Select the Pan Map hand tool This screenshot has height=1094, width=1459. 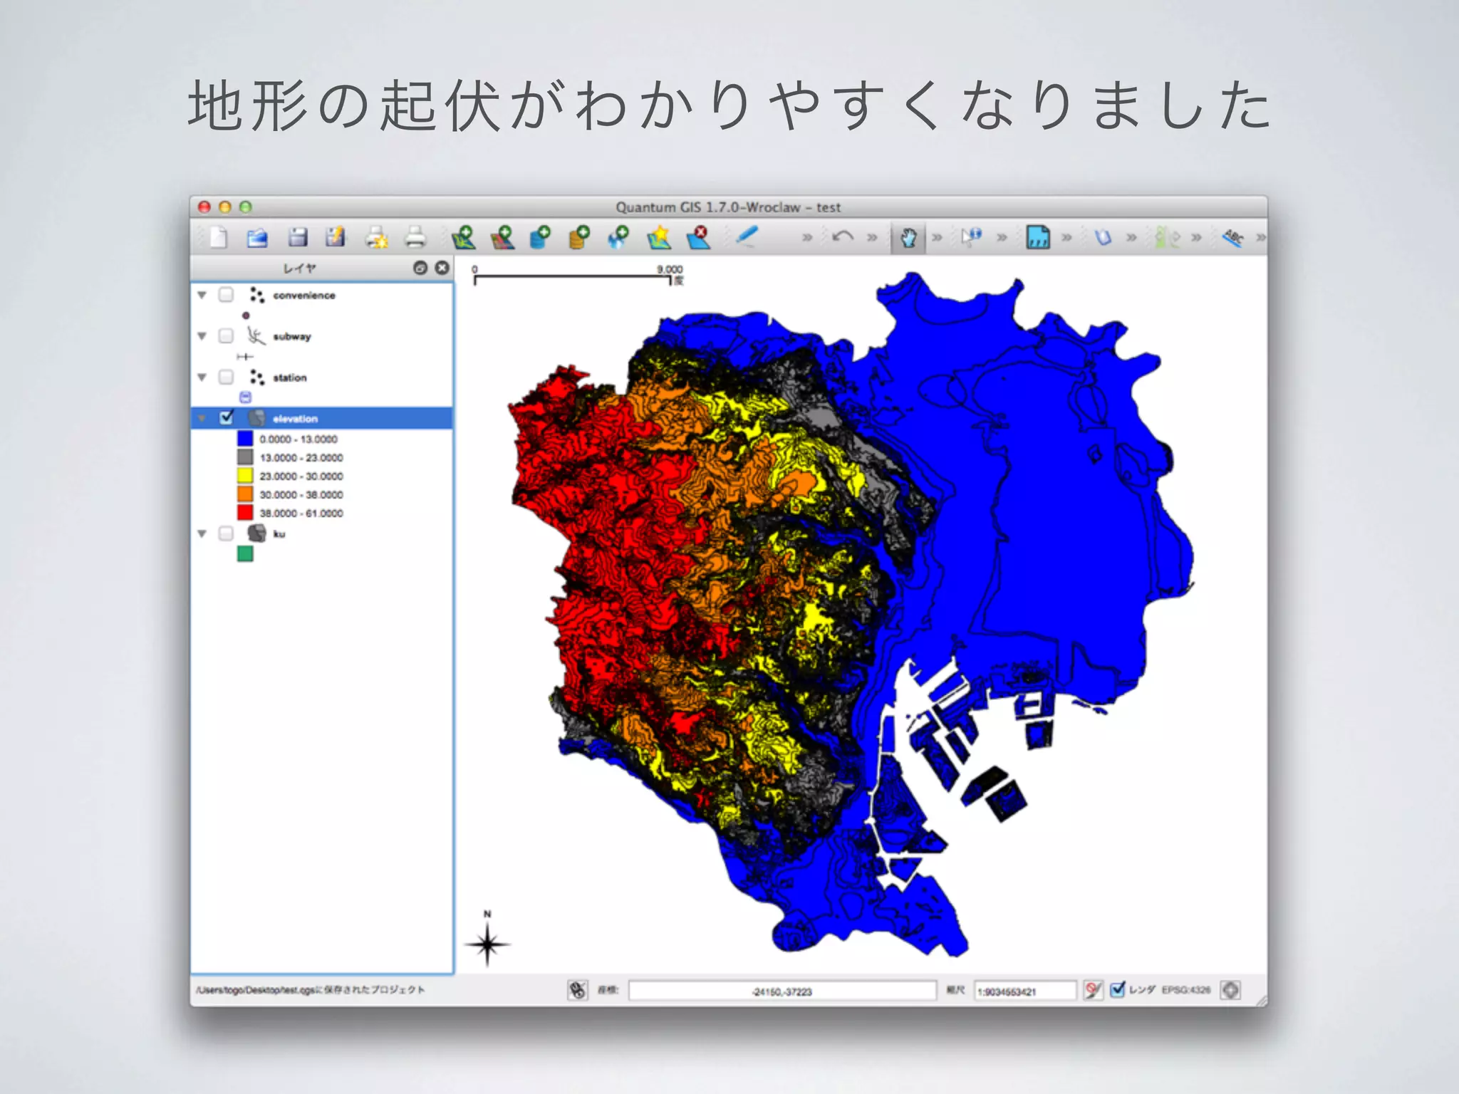(908, 238)
